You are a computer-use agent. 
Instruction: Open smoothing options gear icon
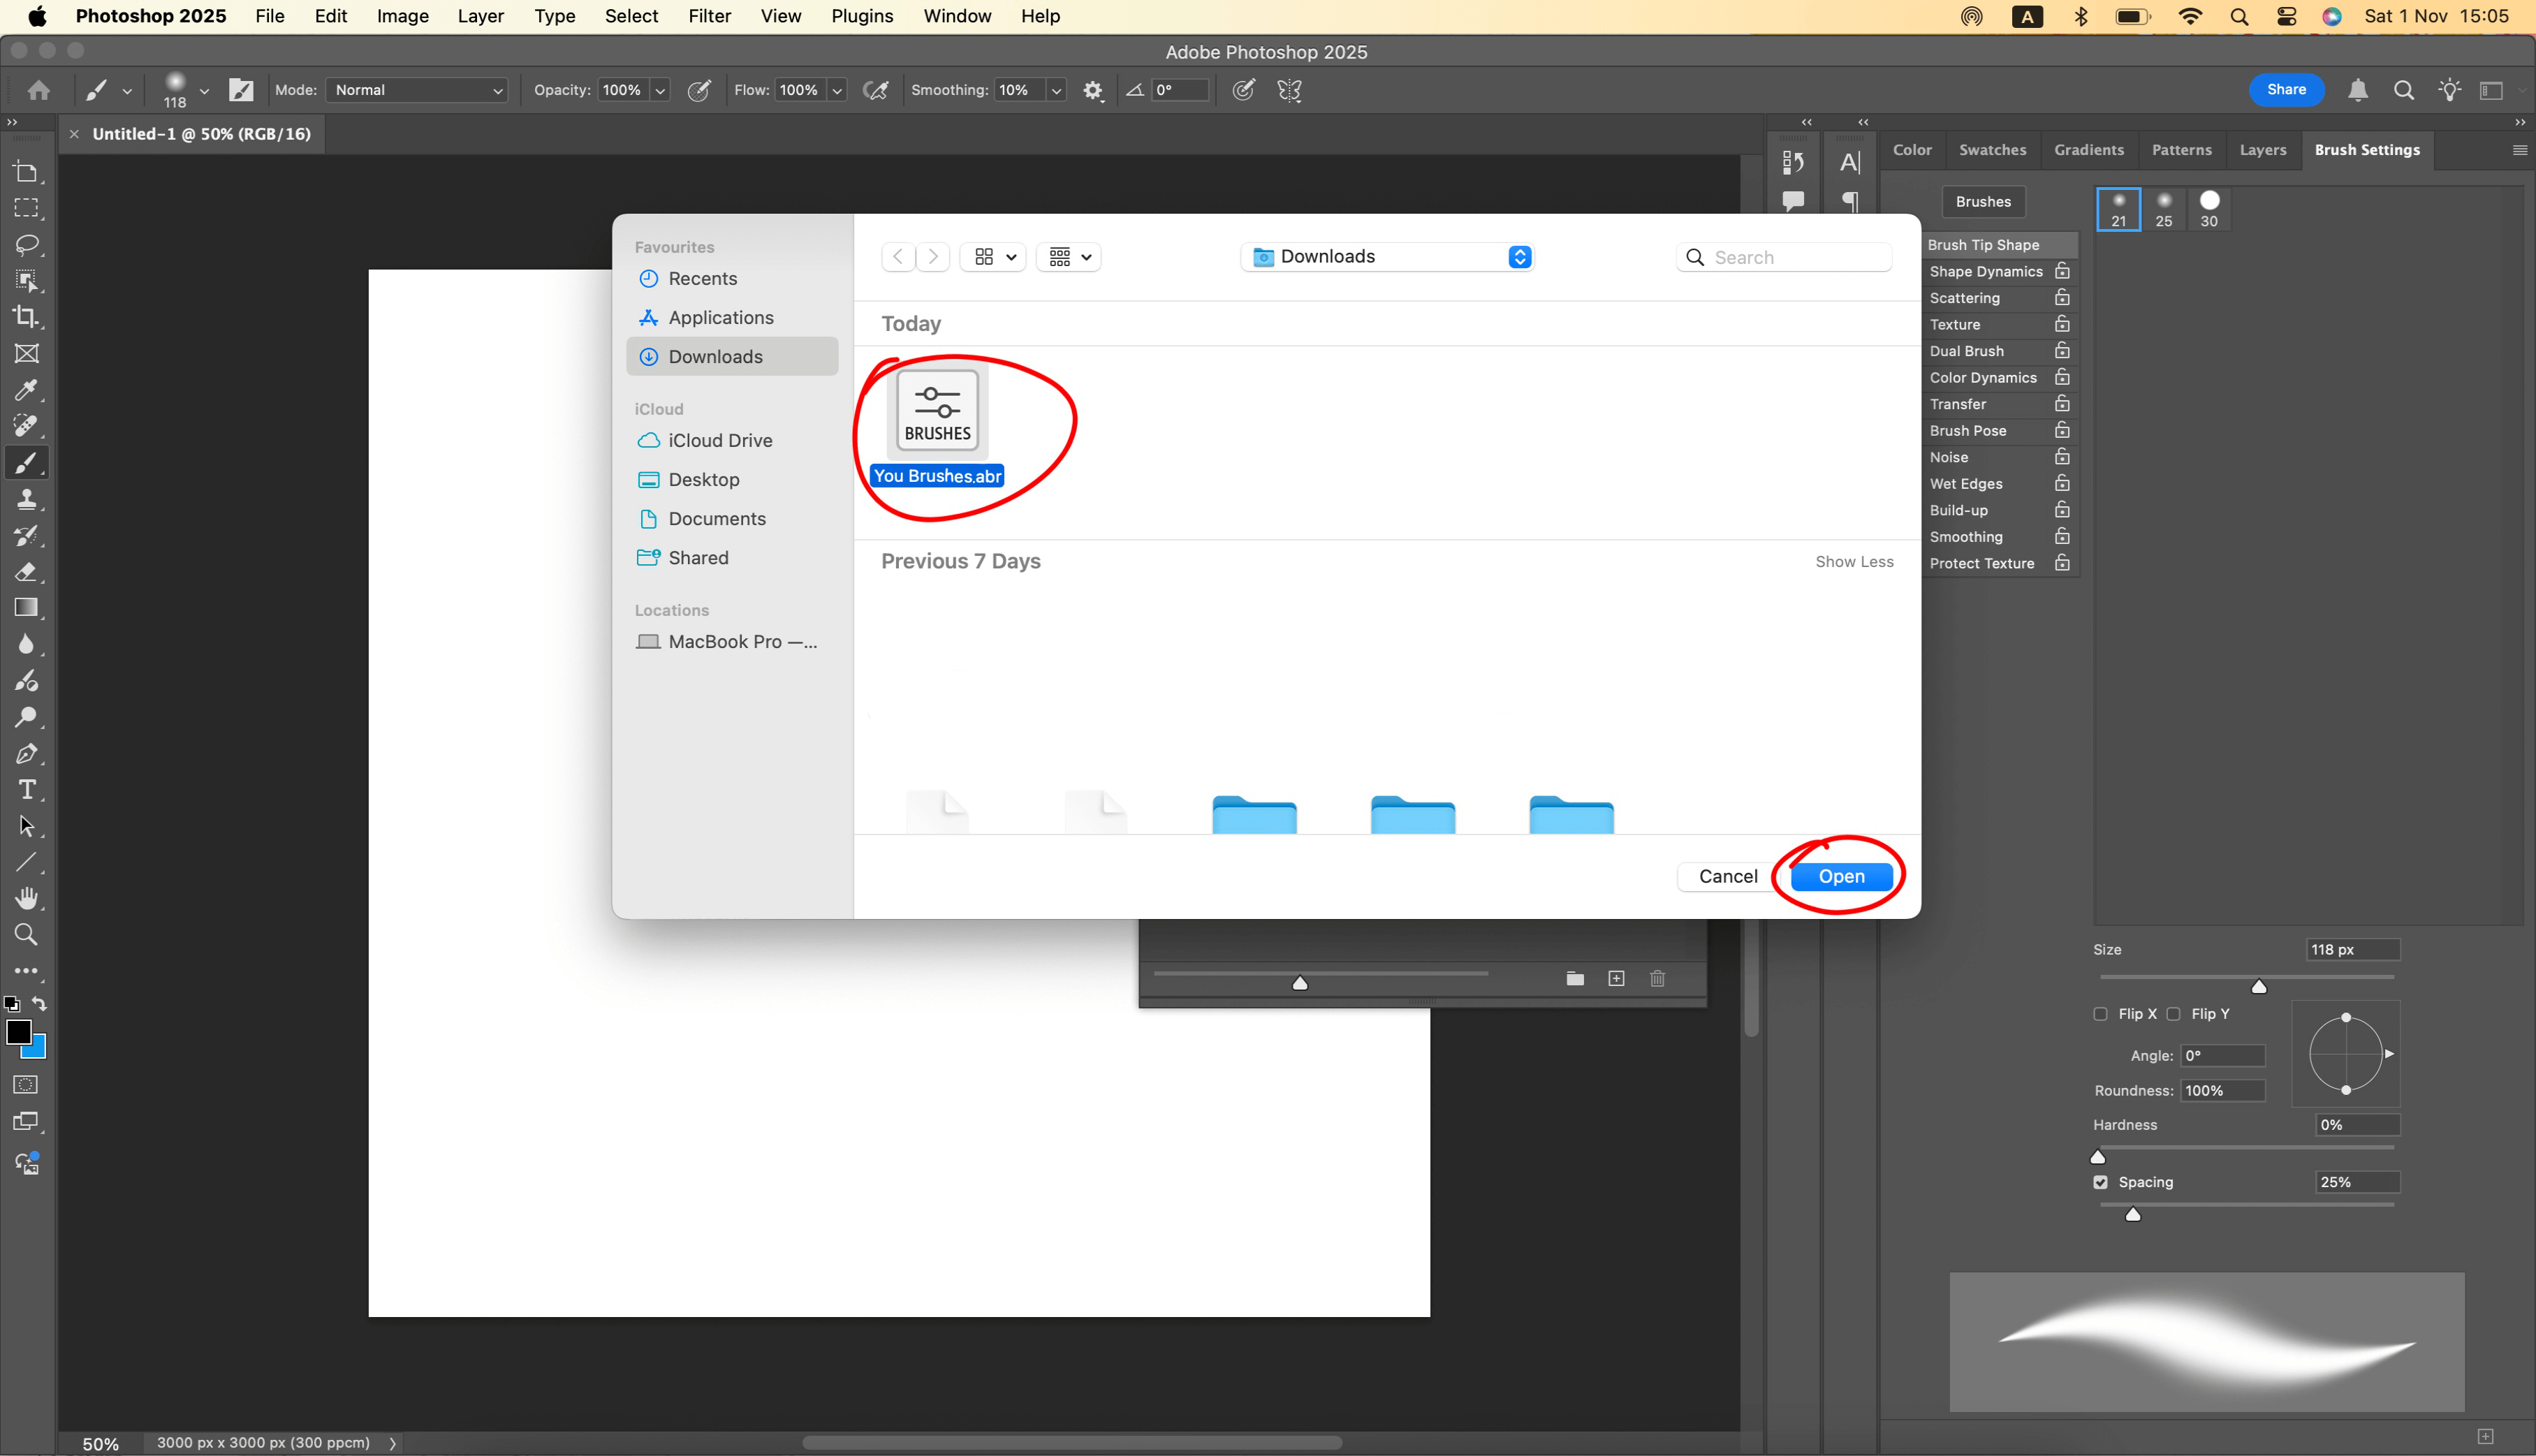point(1092,90)
